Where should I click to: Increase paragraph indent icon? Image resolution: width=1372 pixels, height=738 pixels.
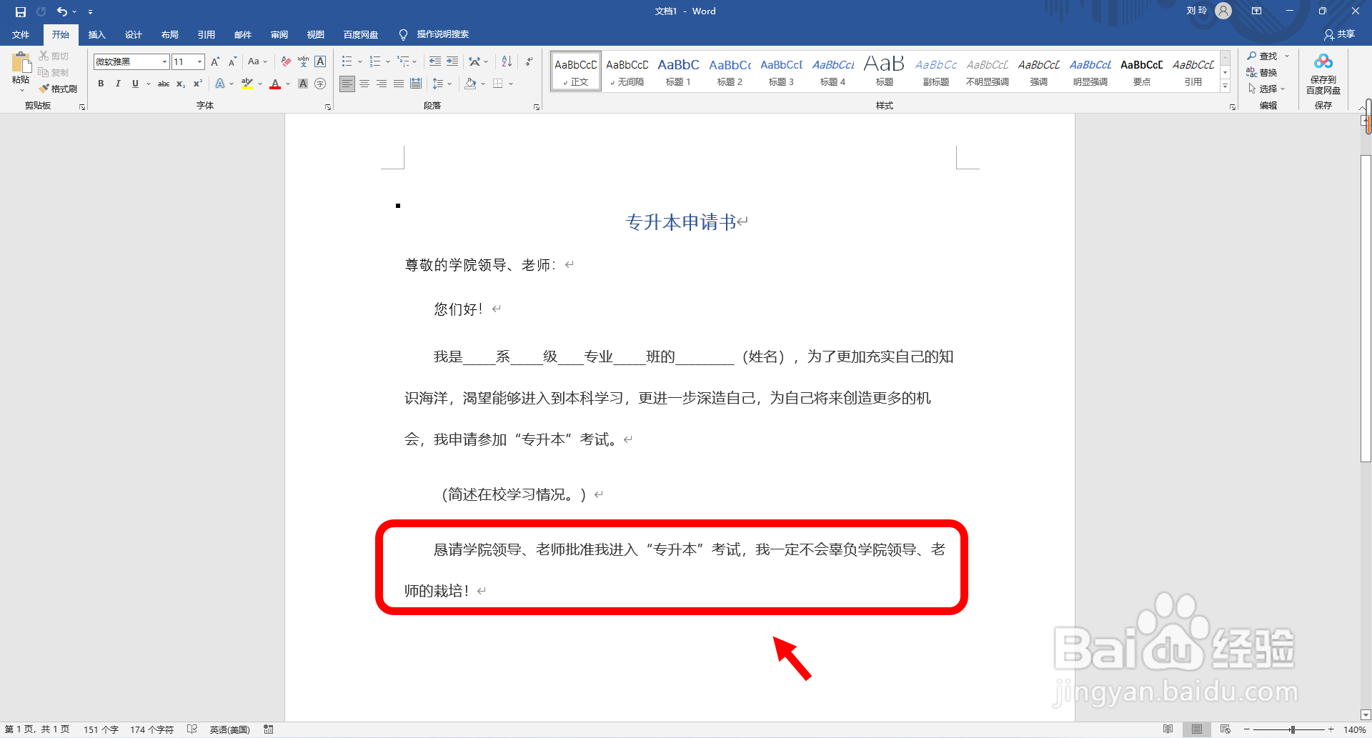click(x=452, y=61)
